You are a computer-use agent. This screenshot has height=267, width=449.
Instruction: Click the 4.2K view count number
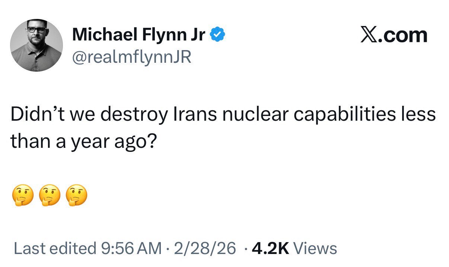[271, 248]
